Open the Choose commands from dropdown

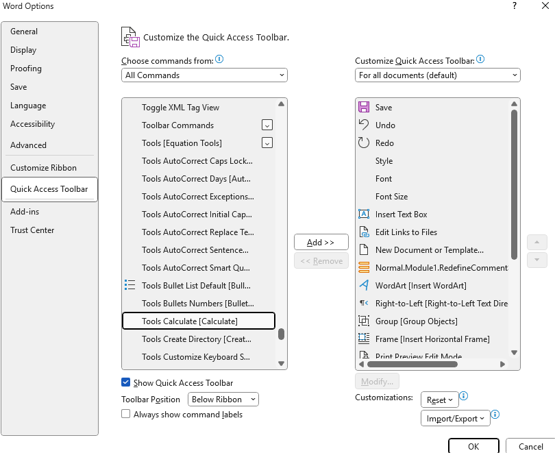click(204, 75)
